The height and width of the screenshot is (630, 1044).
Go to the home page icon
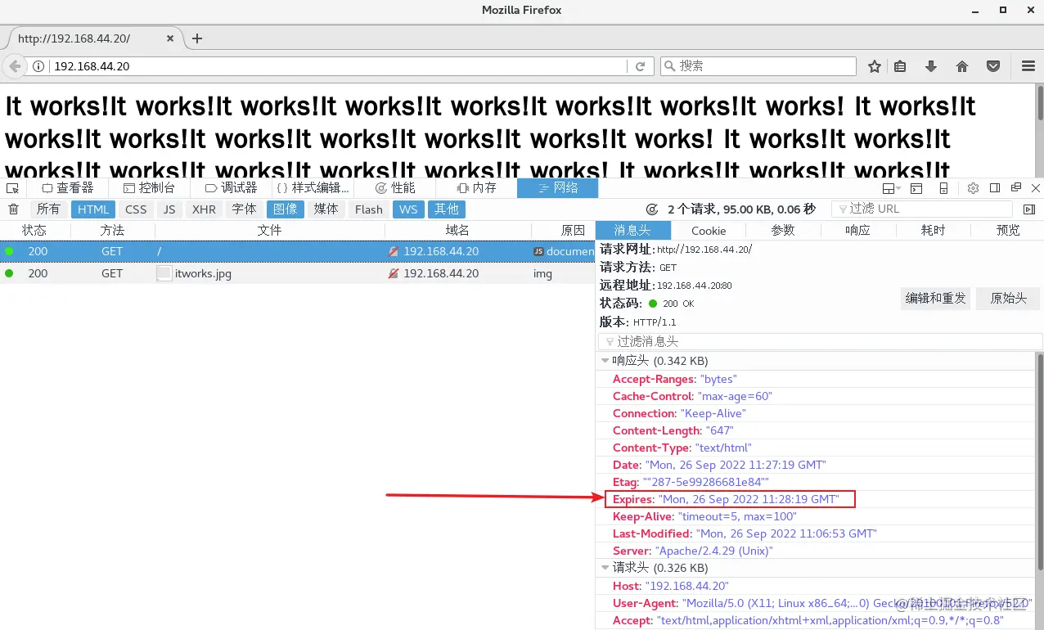click(962, 66)
